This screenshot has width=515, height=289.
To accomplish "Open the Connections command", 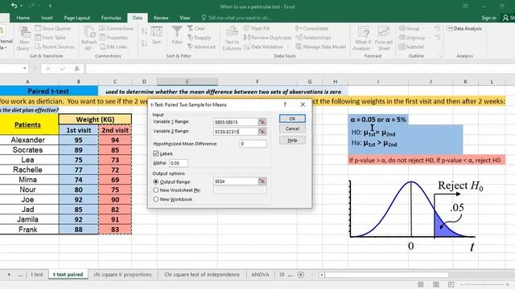I will (116, 29).
